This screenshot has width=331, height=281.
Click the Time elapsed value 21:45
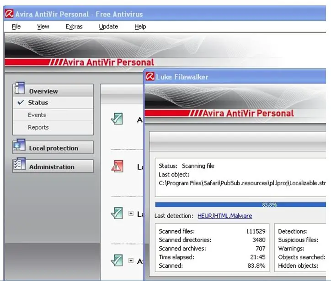(258, 257)
